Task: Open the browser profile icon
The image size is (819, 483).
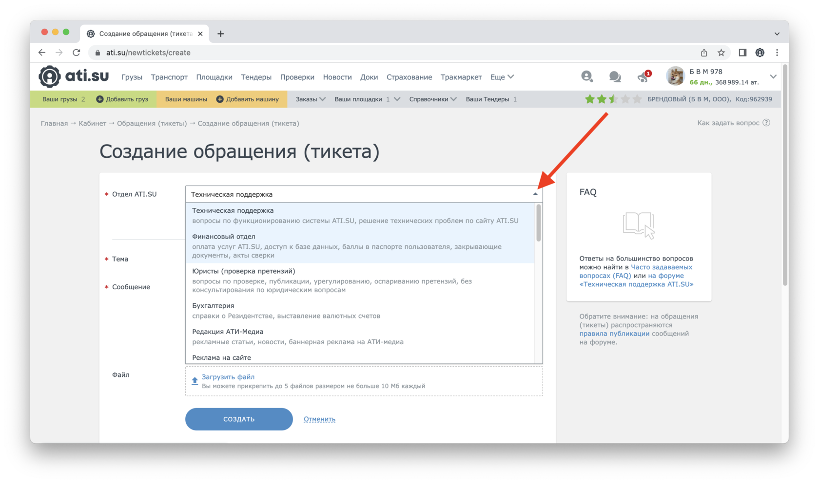Action: 760,53
